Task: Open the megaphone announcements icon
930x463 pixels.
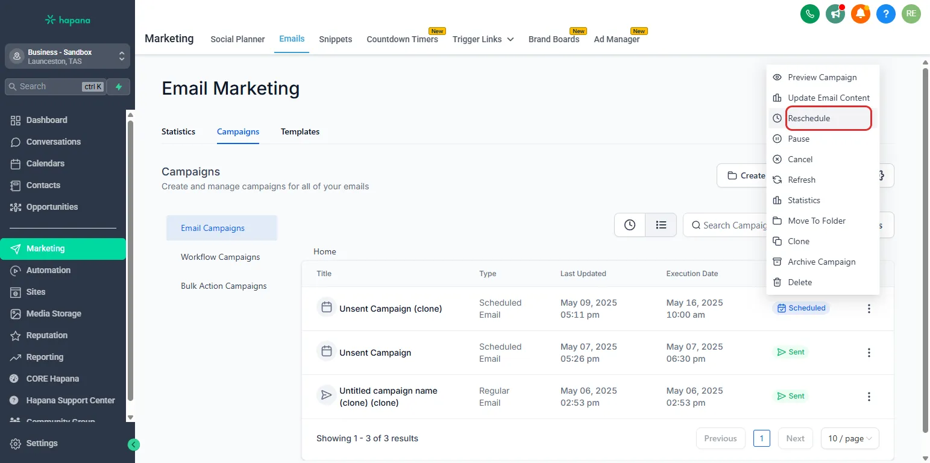Action: tap(835, 14)
